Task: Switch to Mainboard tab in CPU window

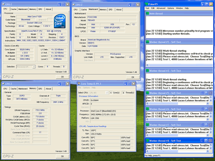Action: pyautogui.click(x=23, y=9)
